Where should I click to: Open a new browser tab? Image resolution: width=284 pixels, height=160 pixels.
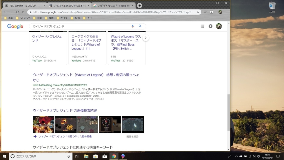coord(140,6)
